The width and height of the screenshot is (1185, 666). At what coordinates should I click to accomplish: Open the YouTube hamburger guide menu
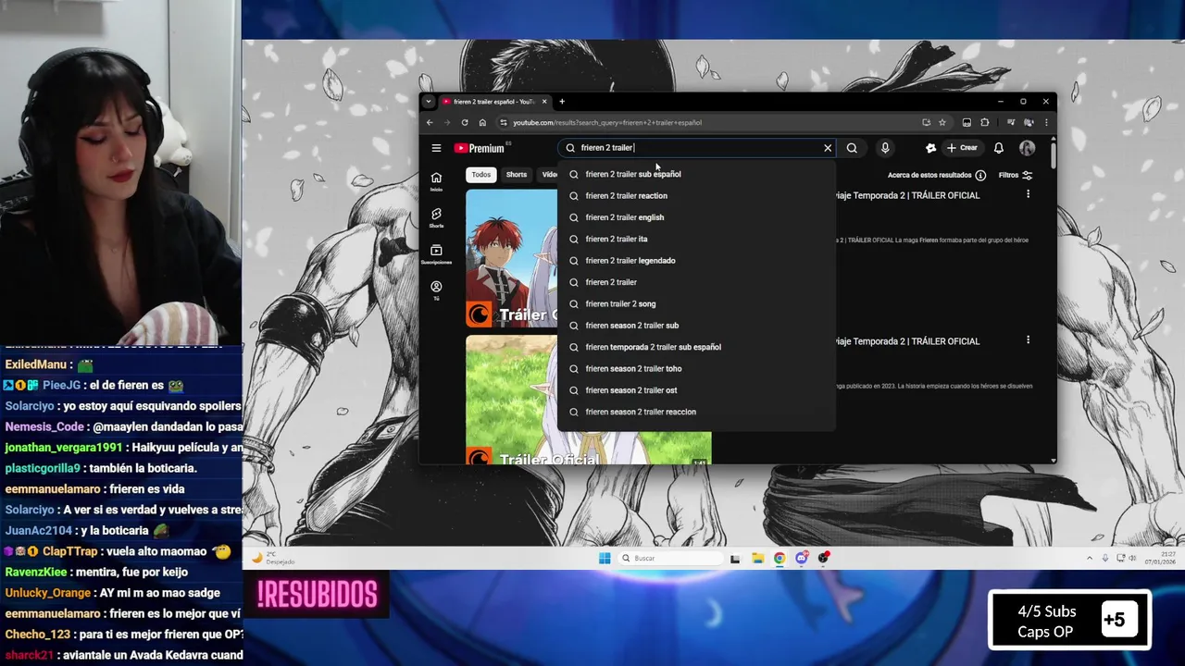[436, 148]
